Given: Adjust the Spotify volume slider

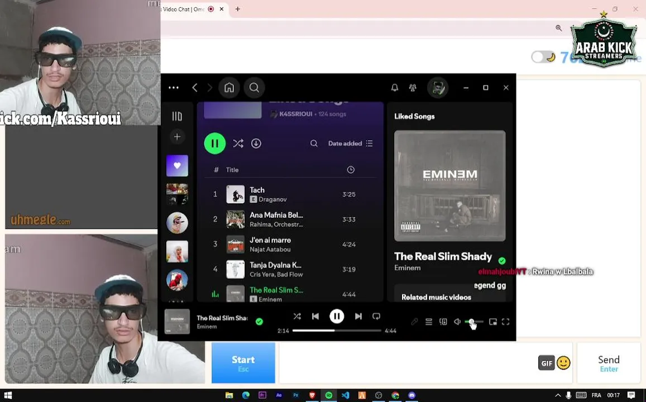Looking at the screenshot, I should [x=474, y=322].
